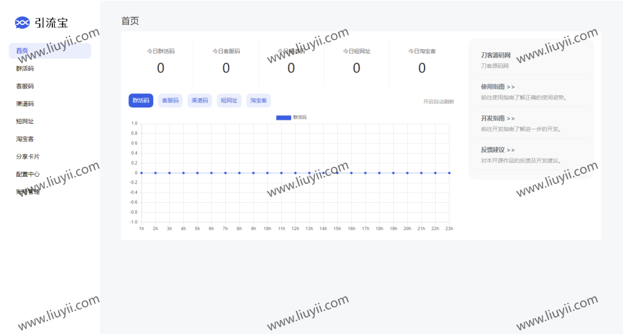Click the chart data point at 23h
The width and height of the screenshot is (623, 334).
tap(450, 173)
